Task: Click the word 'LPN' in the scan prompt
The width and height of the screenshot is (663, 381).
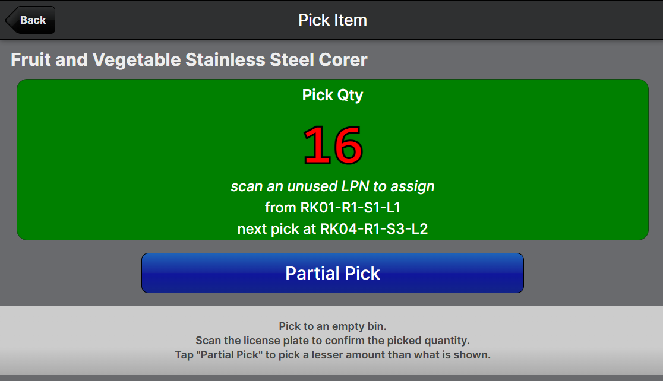Action: point(355,186)
